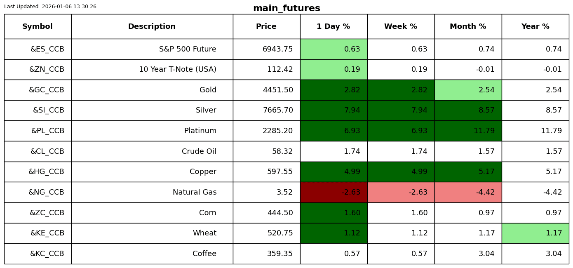Click the &ES_CCB symbol cell

click(x=38, y=49)
